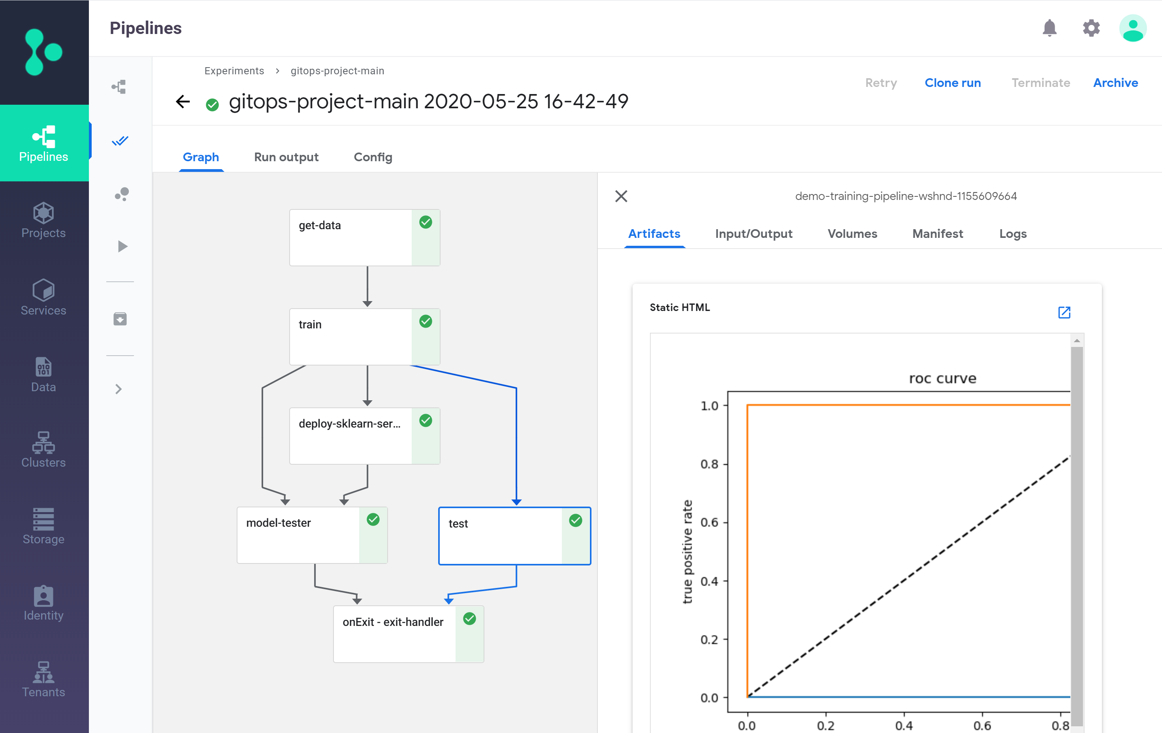The image size is (1162, 733).
Task: Click the notifications bell icon
Action: click(1049, 28)
